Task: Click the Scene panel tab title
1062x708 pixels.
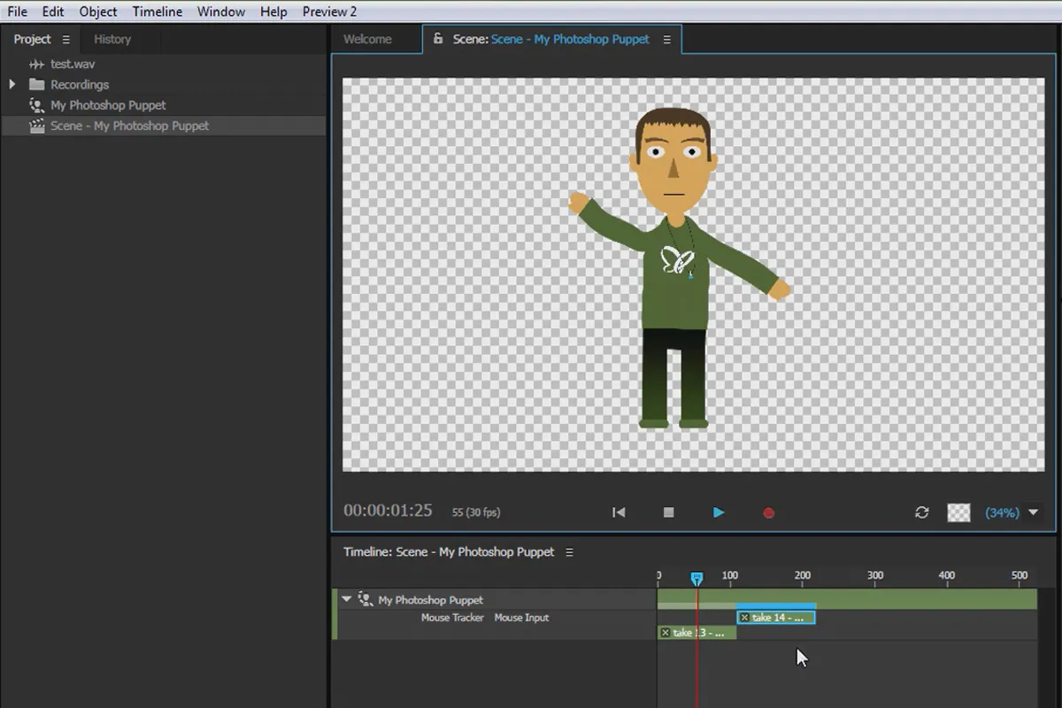Action: tap(551, 39)
